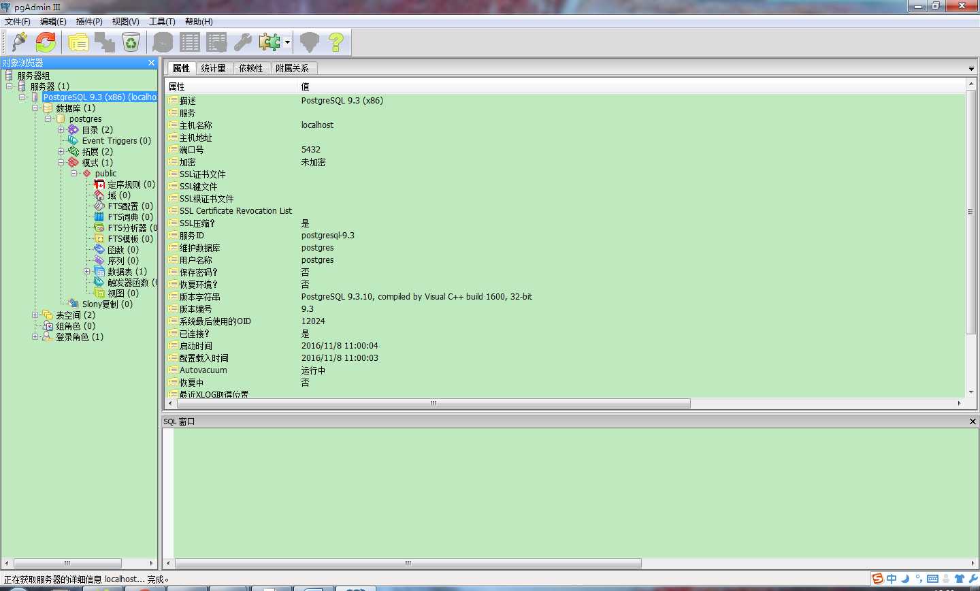
Task: Click the plugins puzzle piece icon
Action: pos(269,42)
